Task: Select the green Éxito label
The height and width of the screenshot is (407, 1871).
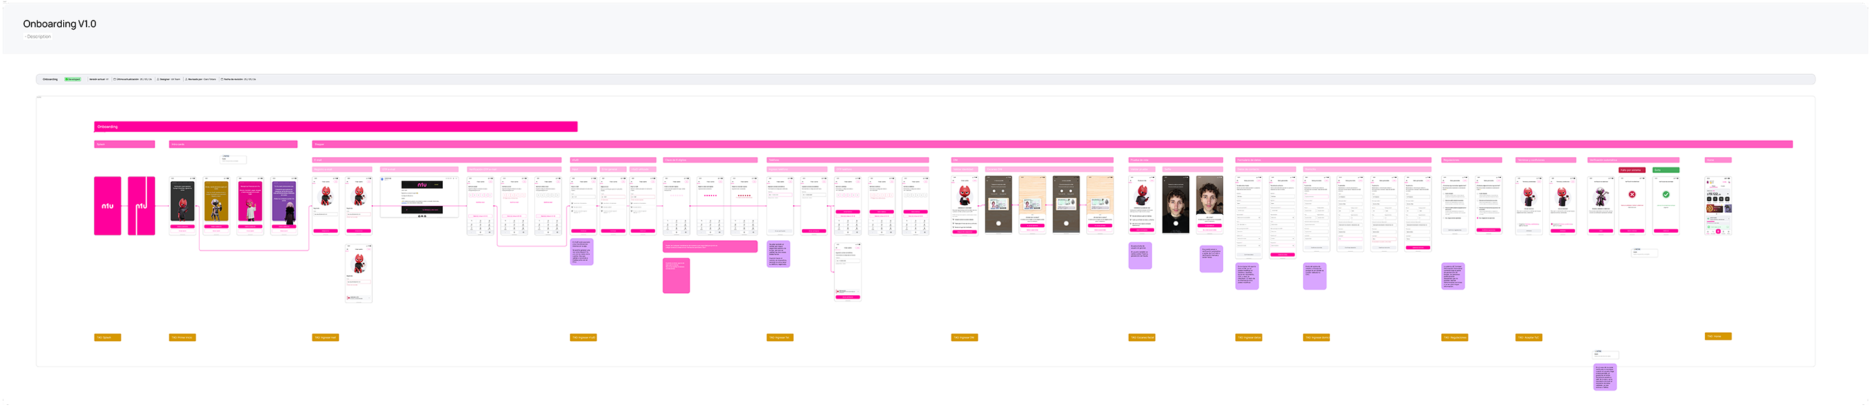Action: click(1666, 170)
